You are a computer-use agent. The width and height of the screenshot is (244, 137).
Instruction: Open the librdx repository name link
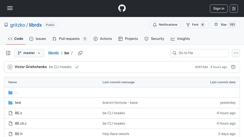pos(35,25)
